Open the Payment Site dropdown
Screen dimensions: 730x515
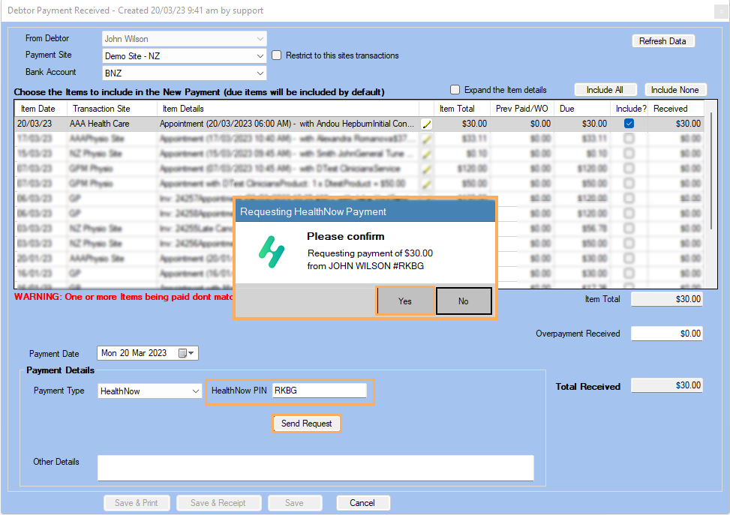(260, 55)
